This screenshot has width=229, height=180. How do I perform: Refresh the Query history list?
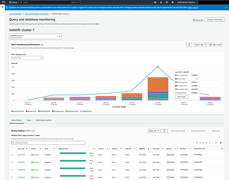point(164,131)
